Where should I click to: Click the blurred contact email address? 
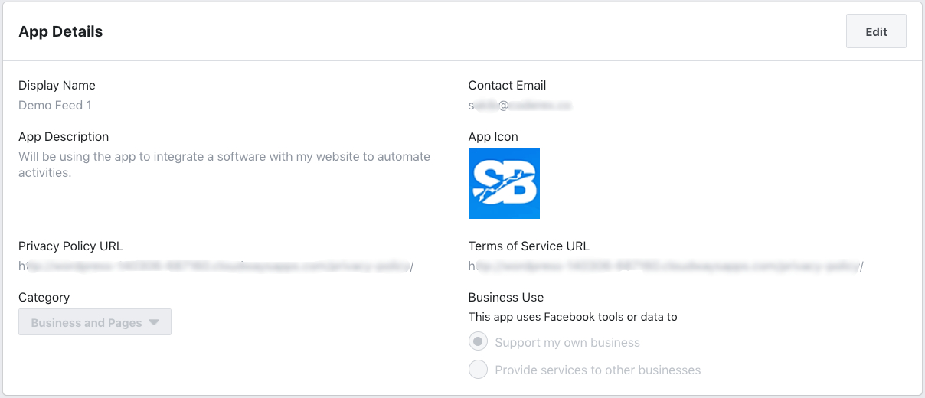[x=521, y=105]
